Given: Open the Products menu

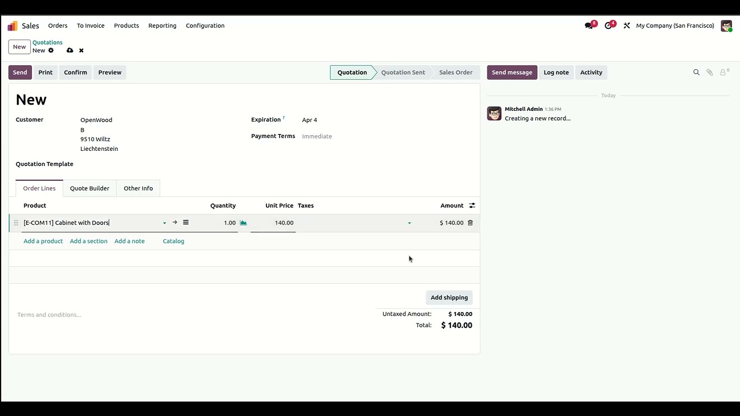Looking at the screenshot, I should [126, 25].
